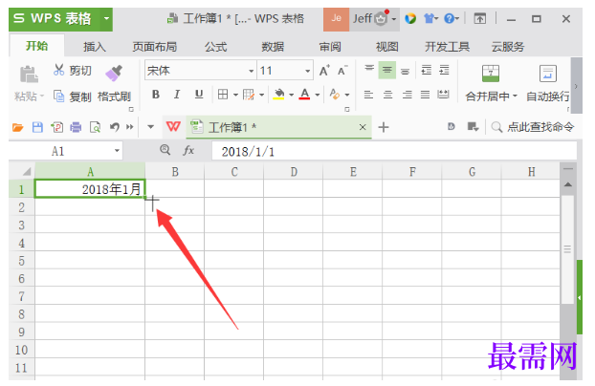The image size is (595, 386).
Task: Click the insert function fx icon
Action: click(188, 151)
